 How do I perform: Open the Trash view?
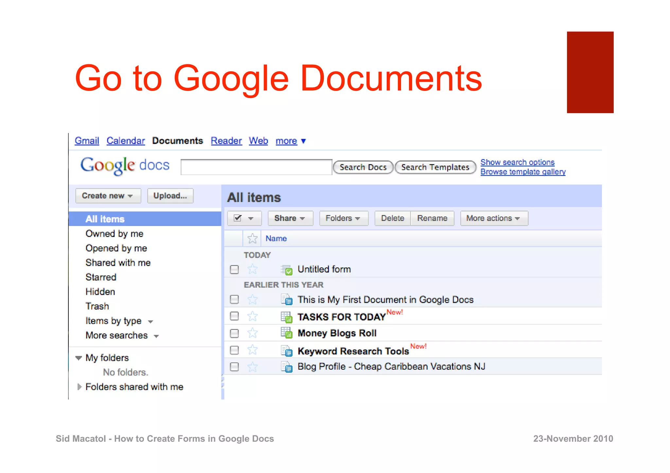pyautogui.click(x=97, y=306)
